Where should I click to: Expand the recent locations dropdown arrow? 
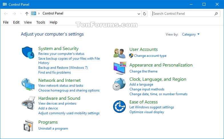[21, 14]
